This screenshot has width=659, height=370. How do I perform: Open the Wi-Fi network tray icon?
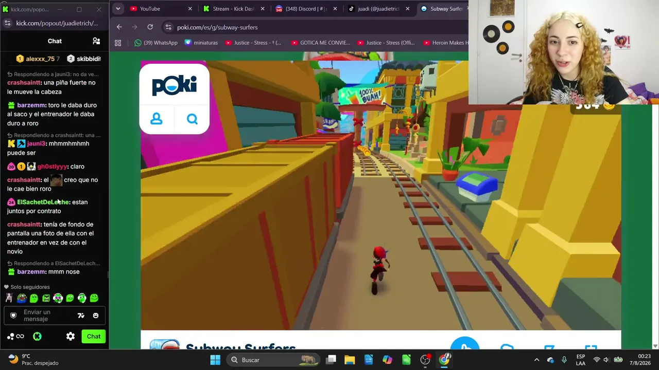tap(597, 360)
